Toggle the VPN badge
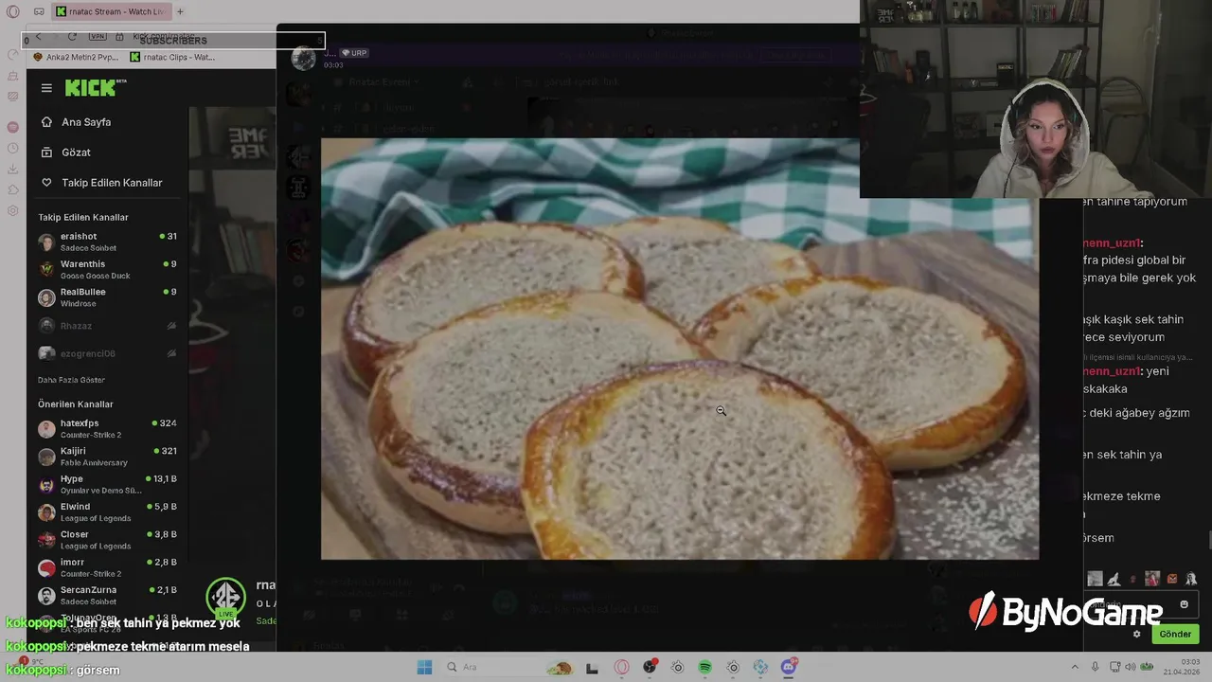1212x682 pixels. coord(98,37)
